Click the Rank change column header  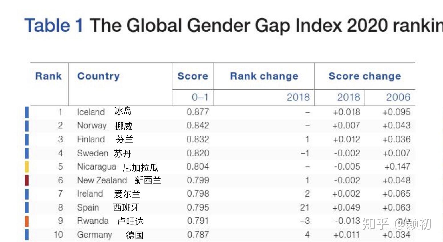click(264, 76)
